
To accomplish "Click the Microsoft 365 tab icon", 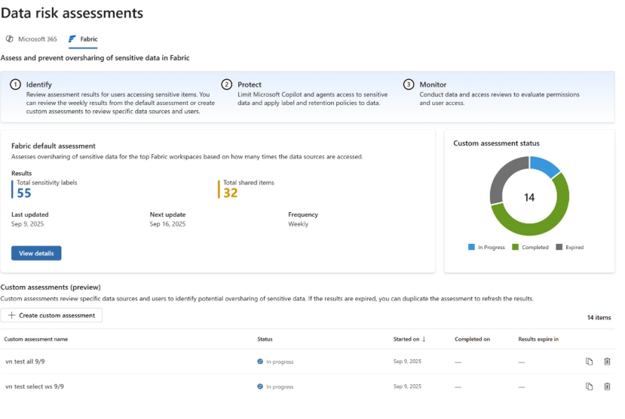I will tap(10, 39).
